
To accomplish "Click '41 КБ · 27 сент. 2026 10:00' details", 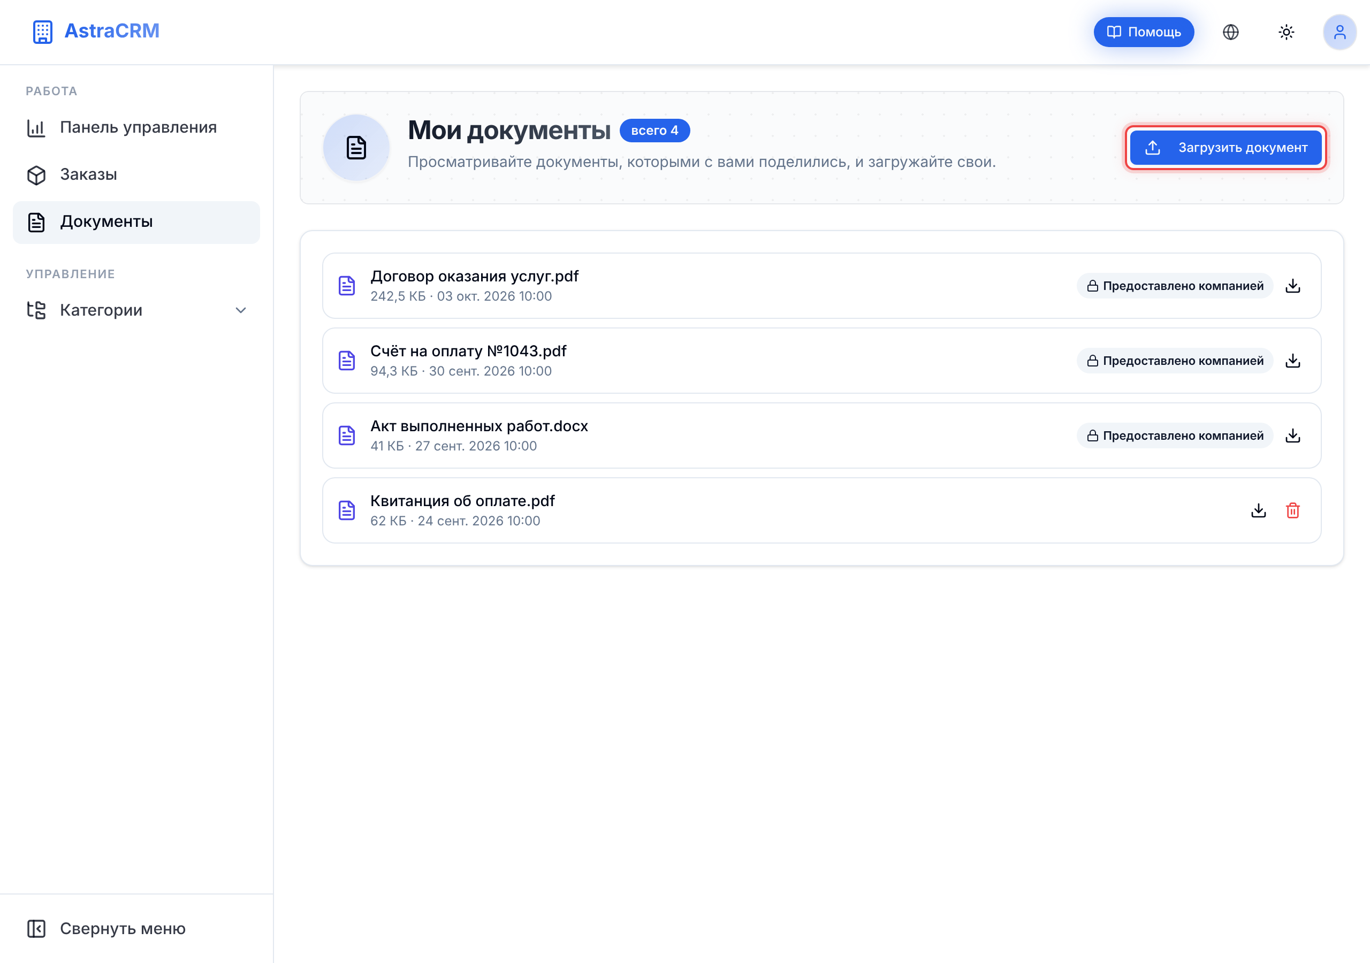I will tap(453, 446).
